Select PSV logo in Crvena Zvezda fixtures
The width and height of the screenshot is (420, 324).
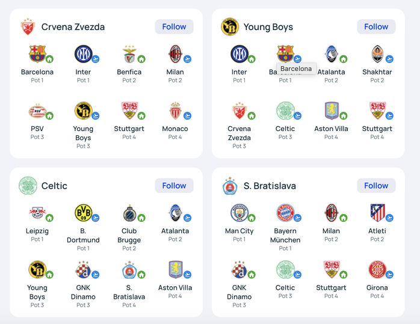pyautogui.click(x=37, y=111)
